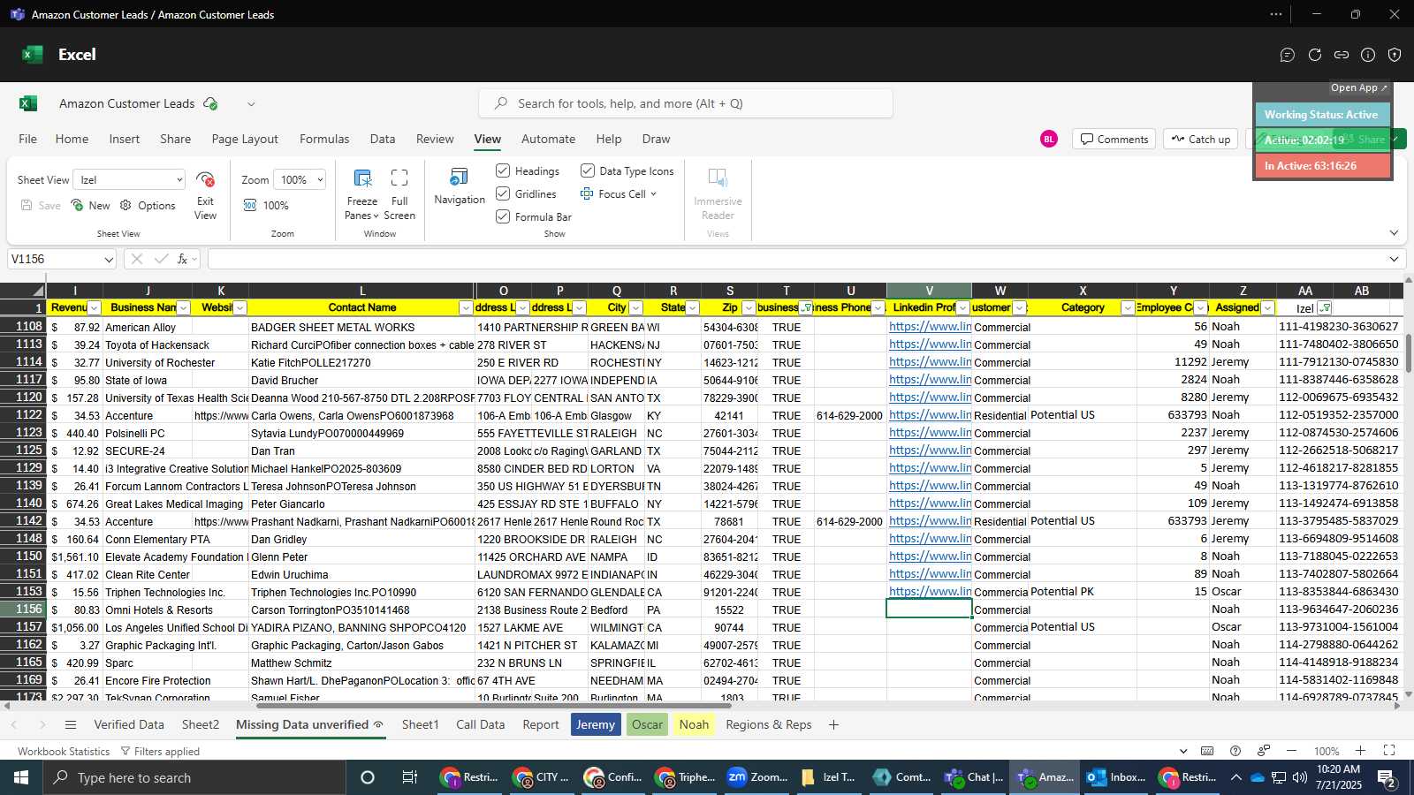
Task: Open the Contact Name column filter
Action: 466,308
